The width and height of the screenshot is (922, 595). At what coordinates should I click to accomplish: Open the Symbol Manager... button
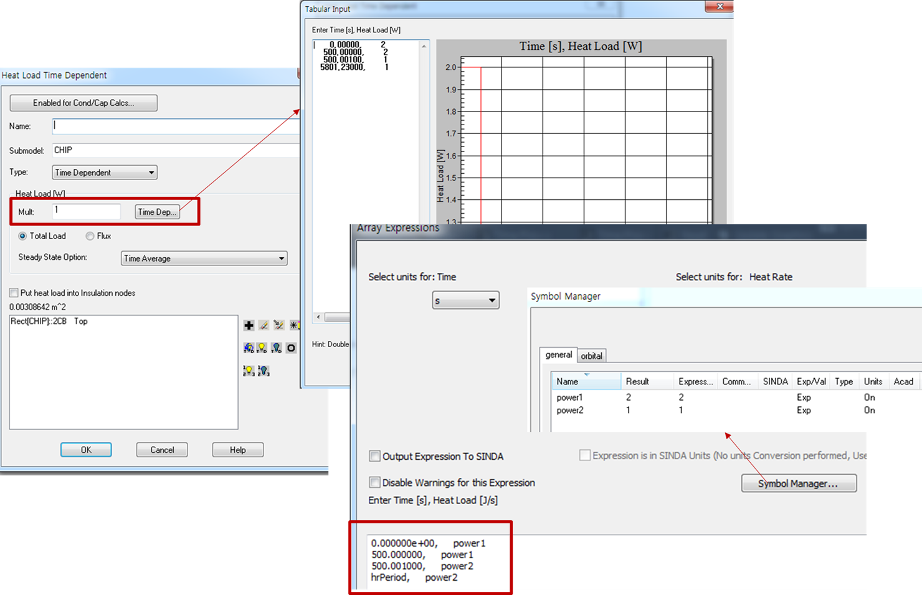(799, 483)
